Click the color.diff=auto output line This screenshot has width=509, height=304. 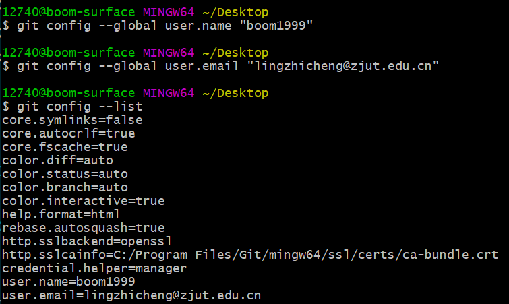coord(57,160)
